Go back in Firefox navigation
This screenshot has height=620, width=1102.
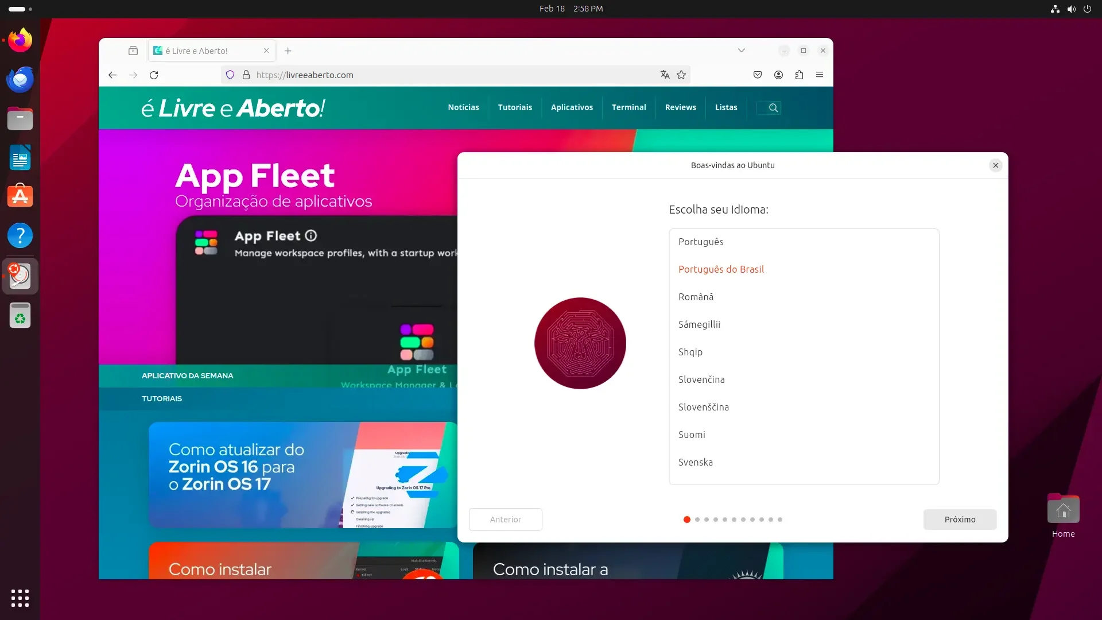(x=112, y=75)
